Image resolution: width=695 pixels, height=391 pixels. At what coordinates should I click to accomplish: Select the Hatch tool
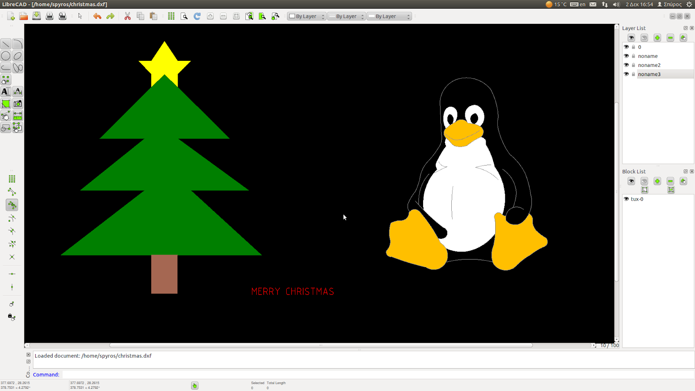tap(6, 103)
